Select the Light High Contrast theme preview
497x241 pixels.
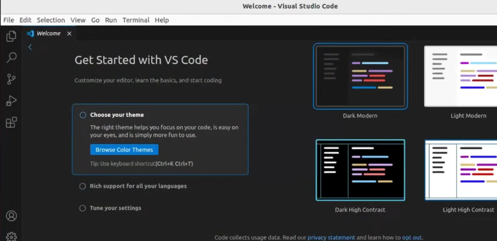coord(461,170)
